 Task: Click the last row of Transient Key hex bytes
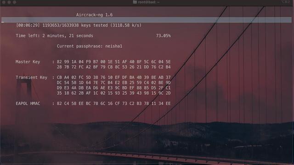pos(114,93)
